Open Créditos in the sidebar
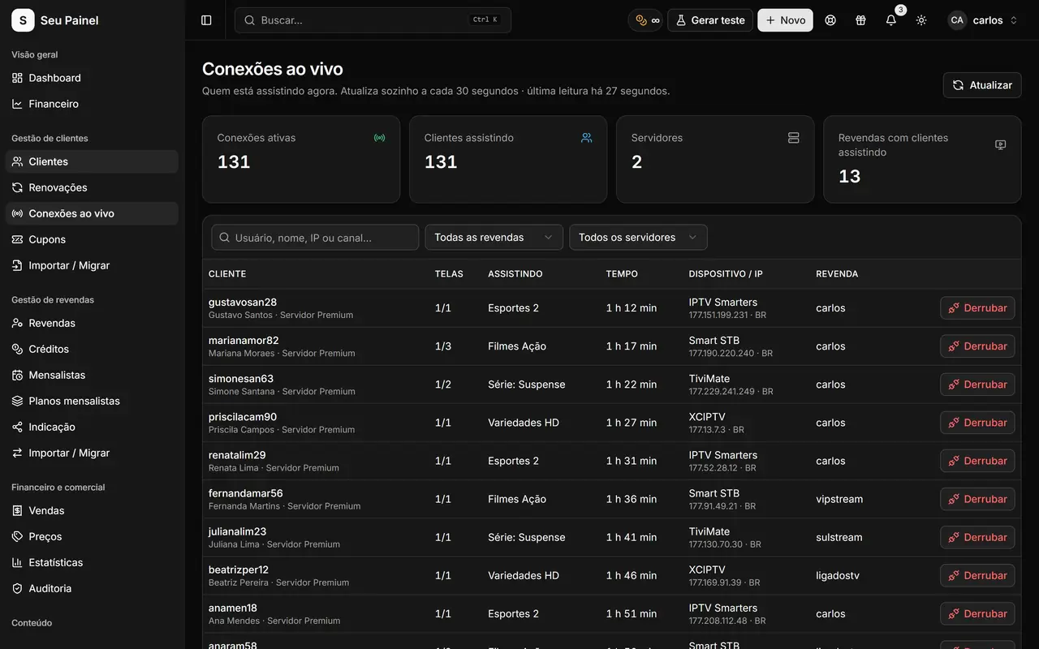 [x=92, y=349]
